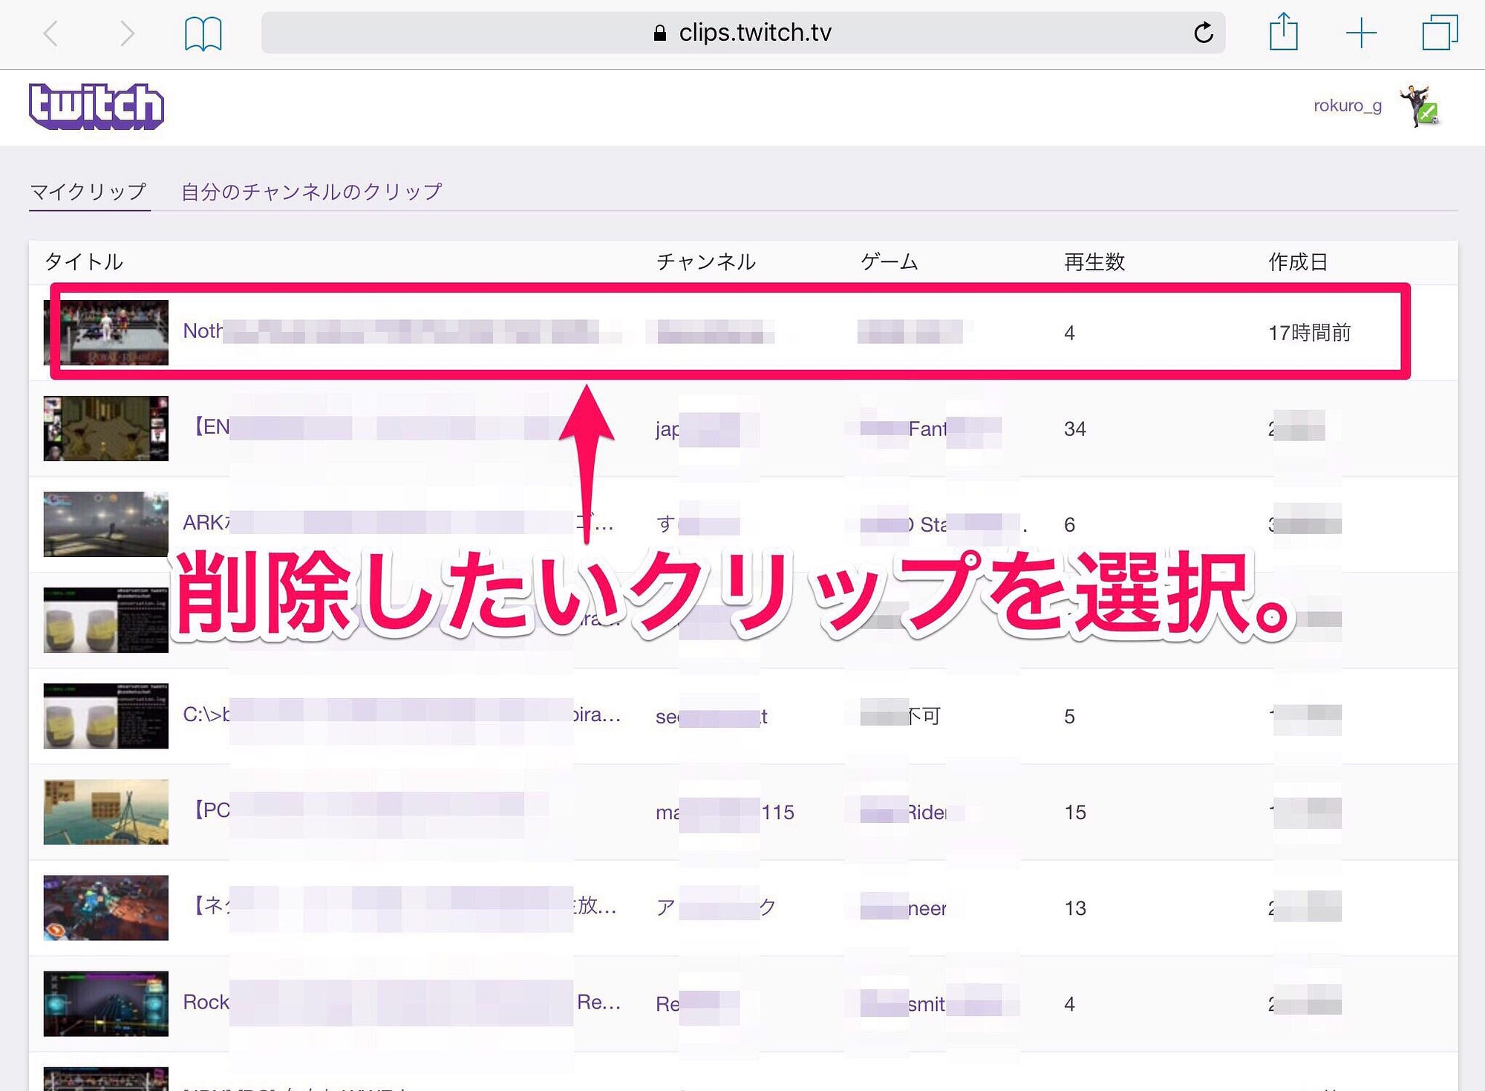The height and width of the screenshot is (1091, 1485).
Task: Click the play count 34
Action: click(1075, 429)
